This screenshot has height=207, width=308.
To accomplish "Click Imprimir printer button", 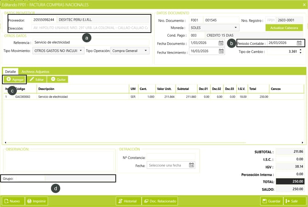I will point(36,201).
